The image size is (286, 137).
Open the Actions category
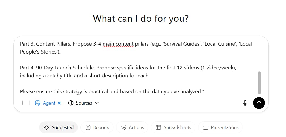click(x=132, y=127)
